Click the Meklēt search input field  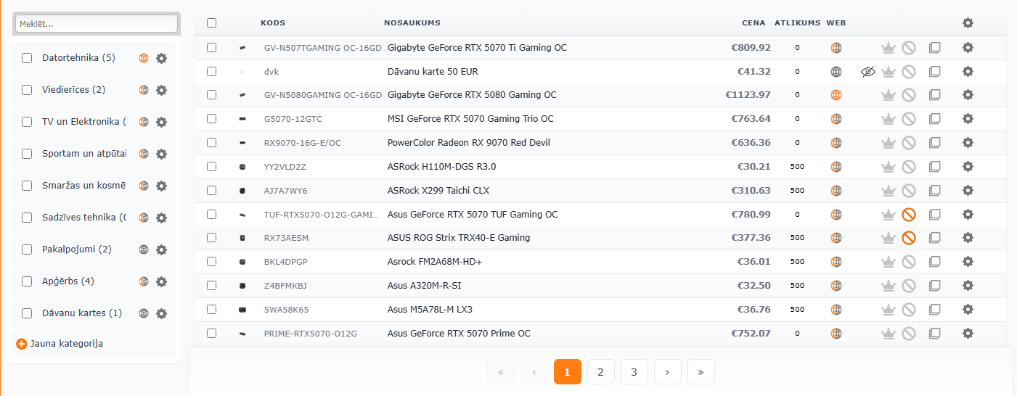tap(97, 24)
